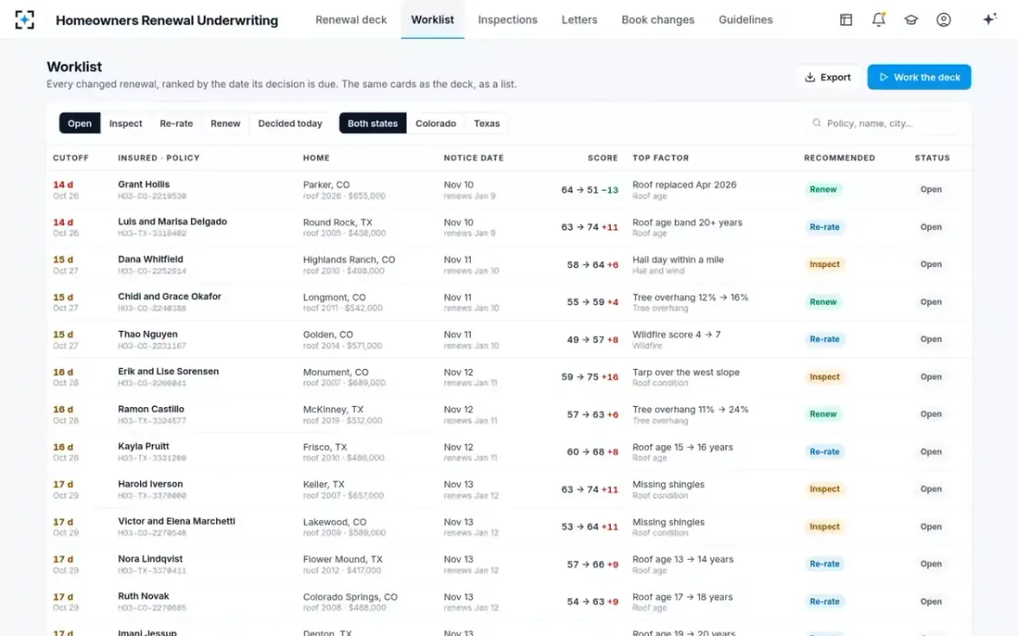Launch the sparkle assistant icon

coord(989,20)
